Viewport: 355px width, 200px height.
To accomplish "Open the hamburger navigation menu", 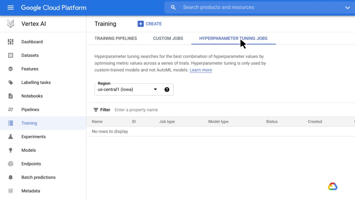I will tap(11, 7).
